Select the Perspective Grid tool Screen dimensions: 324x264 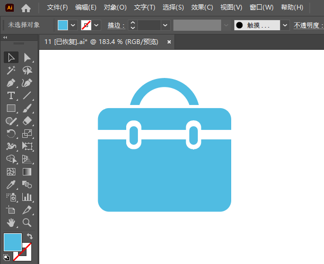(x=27, y=159)
